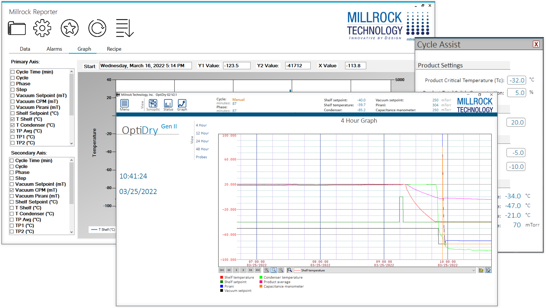
Task: Check Vacuum Pirani (mT) in Secondary Axis
Action: [x=12, y=196]
